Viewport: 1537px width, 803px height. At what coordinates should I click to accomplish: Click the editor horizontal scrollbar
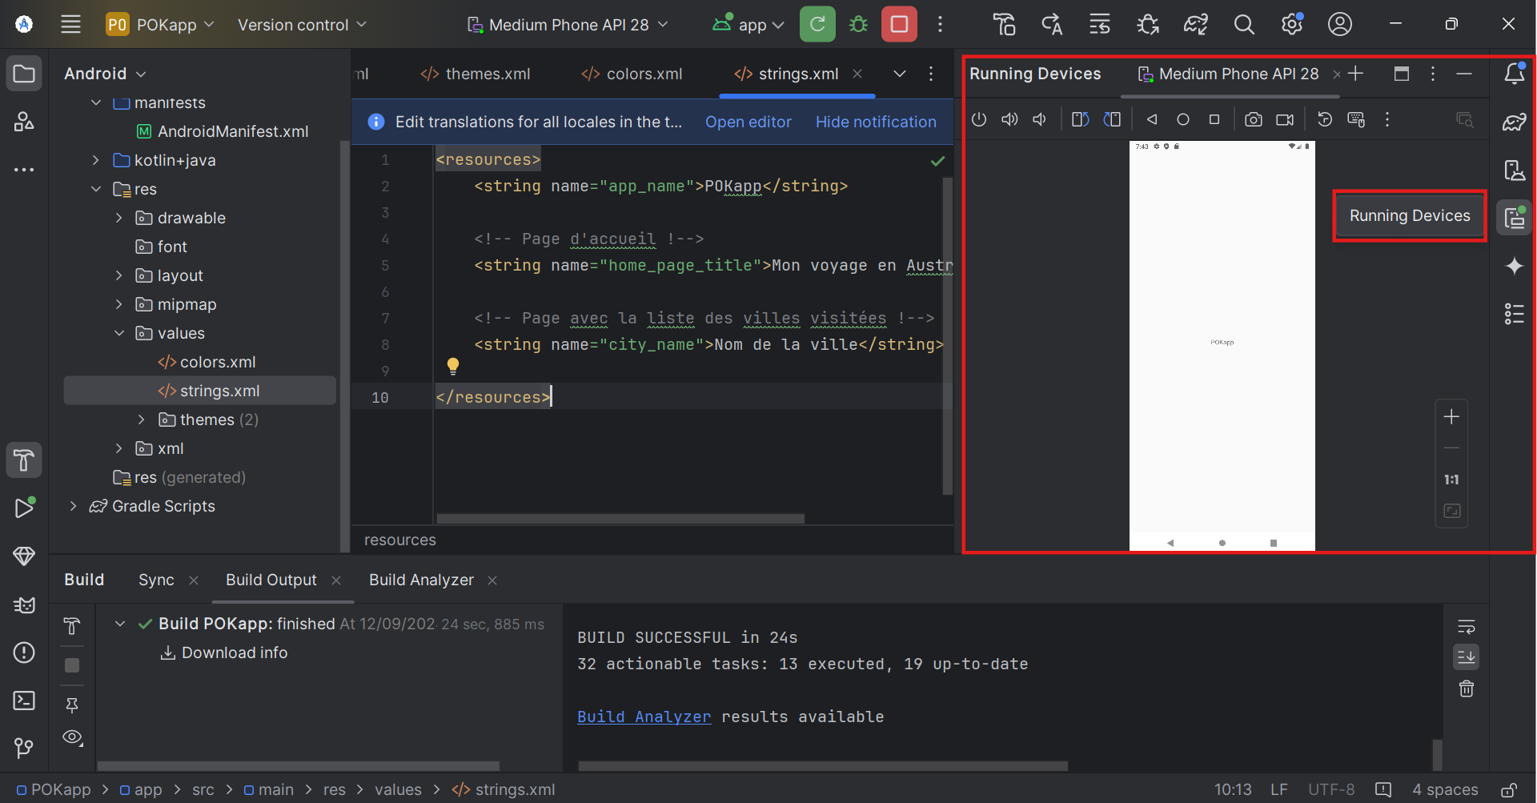point(620,519)
